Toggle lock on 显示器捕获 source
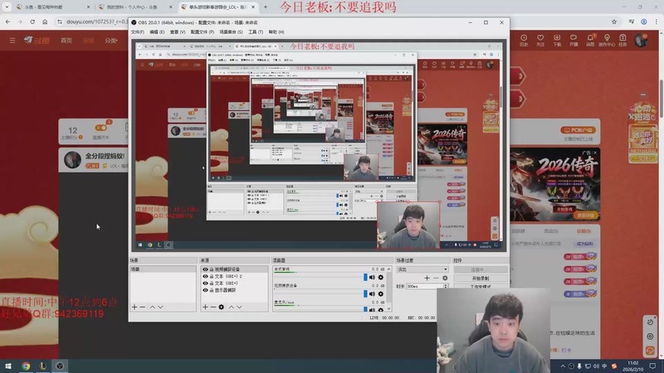Viewport: 664px width, 373px height. [x=212, y=290]
